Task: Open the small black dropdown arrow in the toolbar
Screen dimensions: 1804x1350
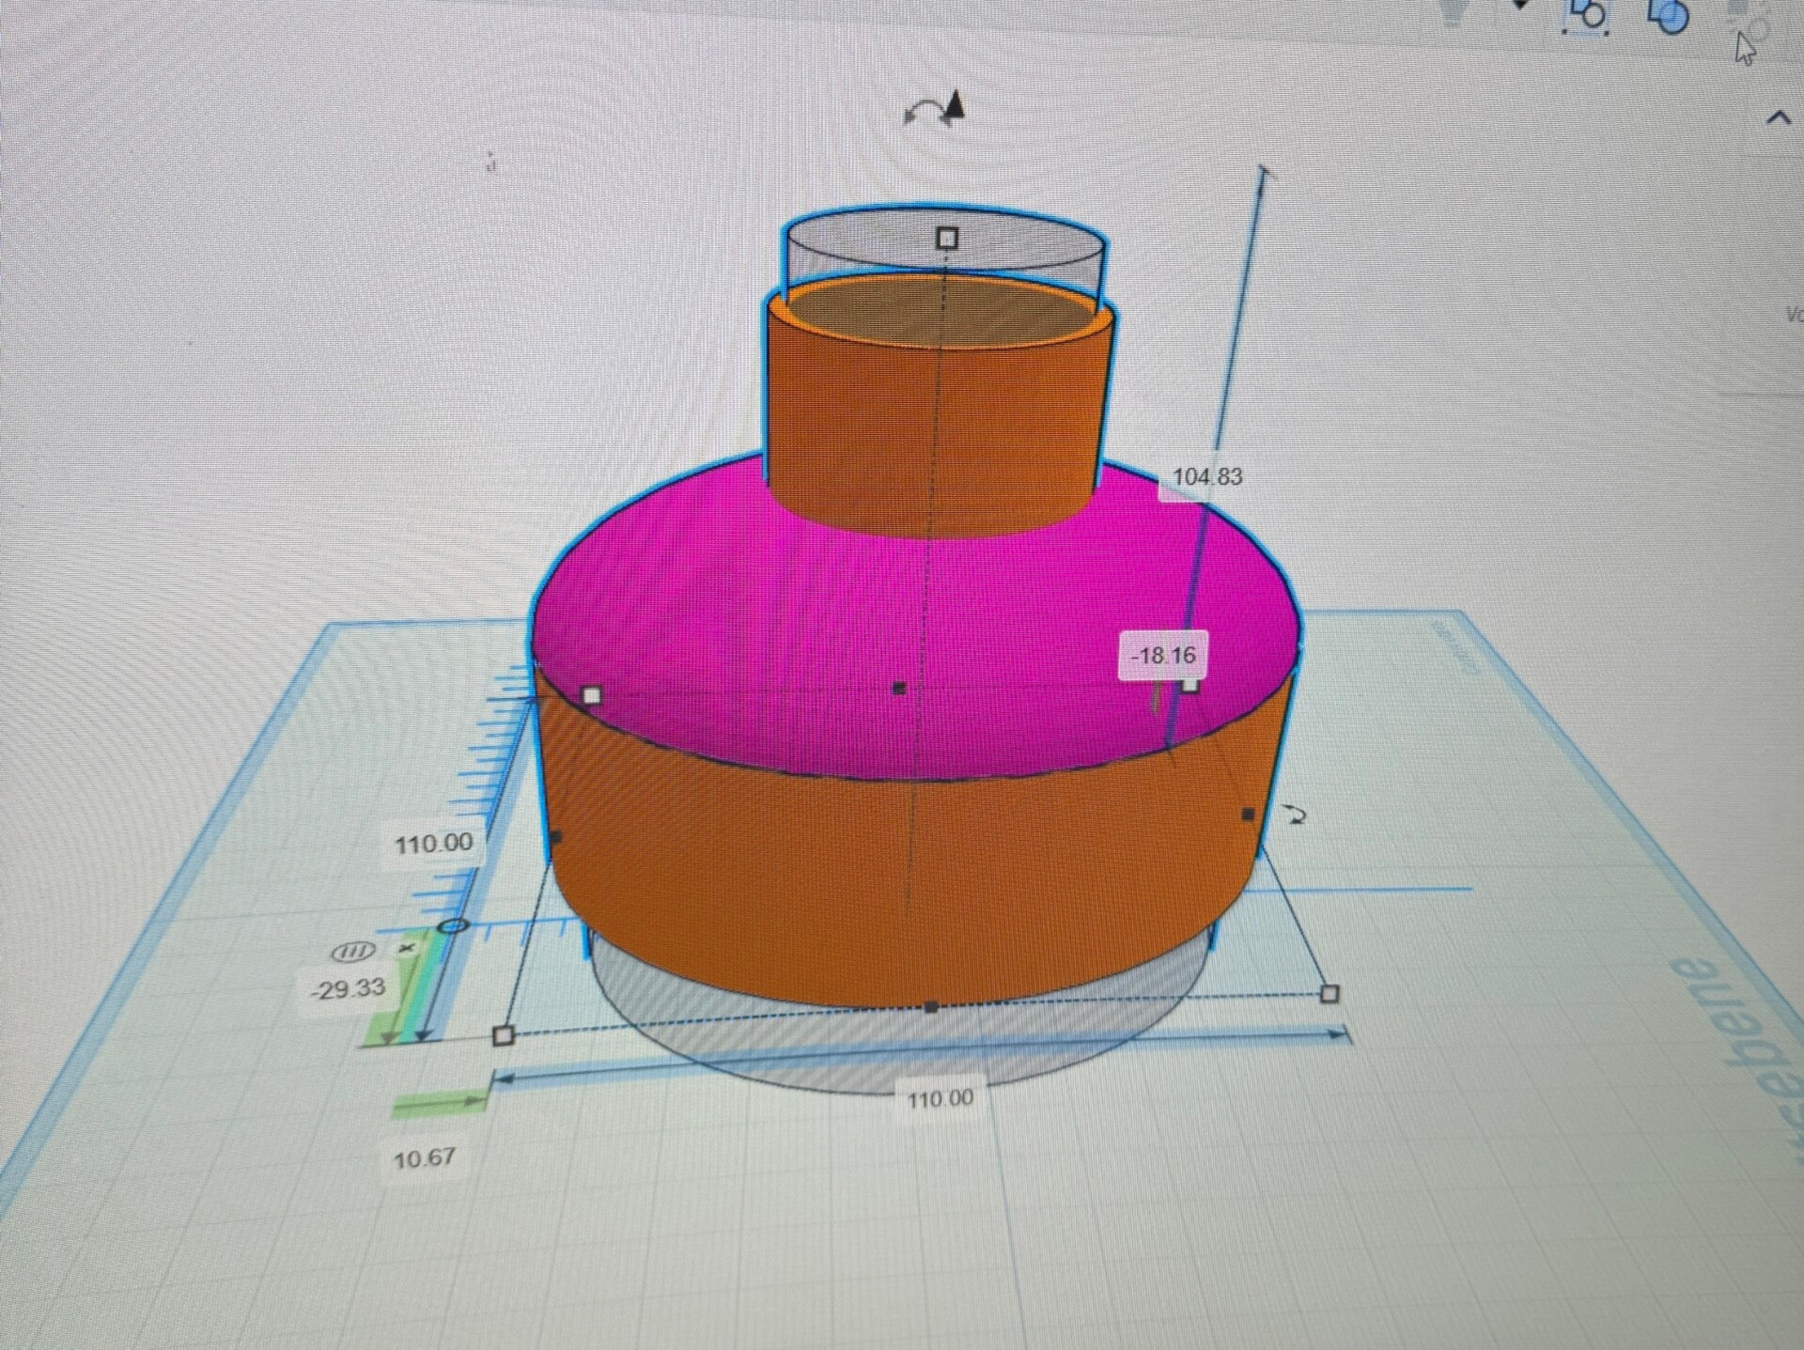Action: [x=1519, y=5]
